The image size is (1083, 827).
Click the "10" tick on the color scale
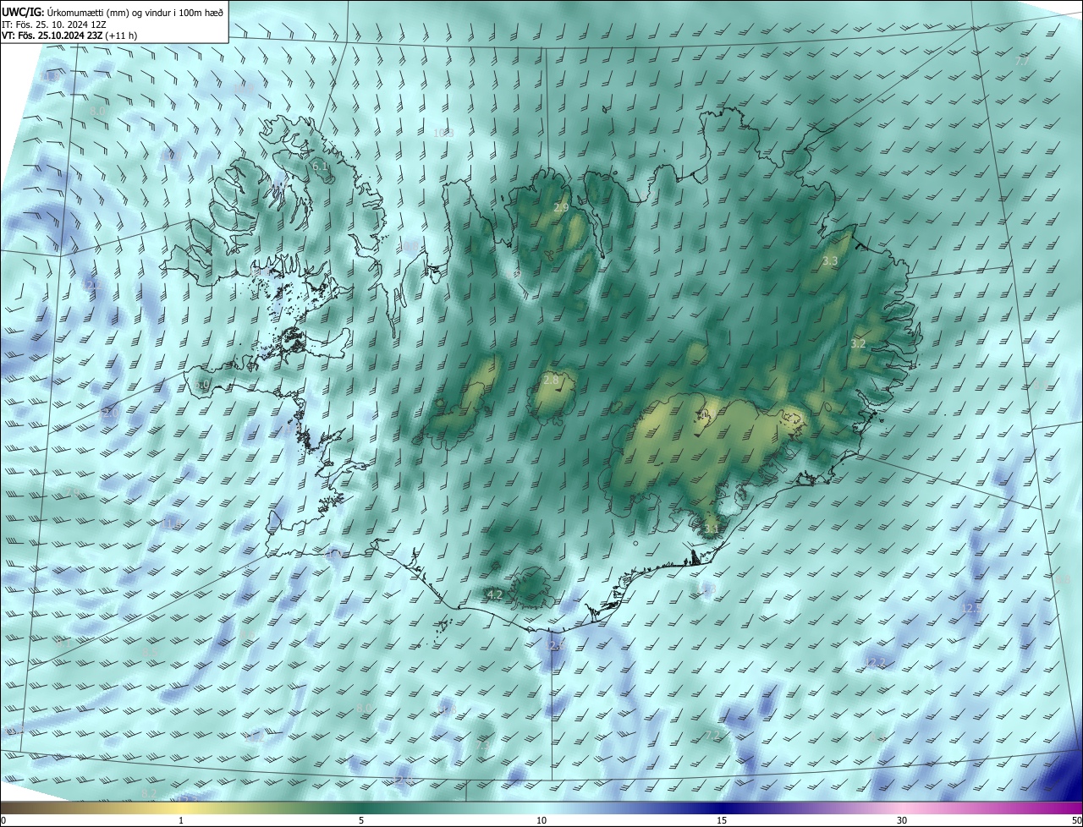[541, 820]
